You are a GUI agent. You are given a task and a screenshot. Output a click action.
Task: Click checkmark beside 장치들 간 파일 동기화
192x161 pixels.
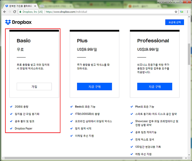click(11, 114)
